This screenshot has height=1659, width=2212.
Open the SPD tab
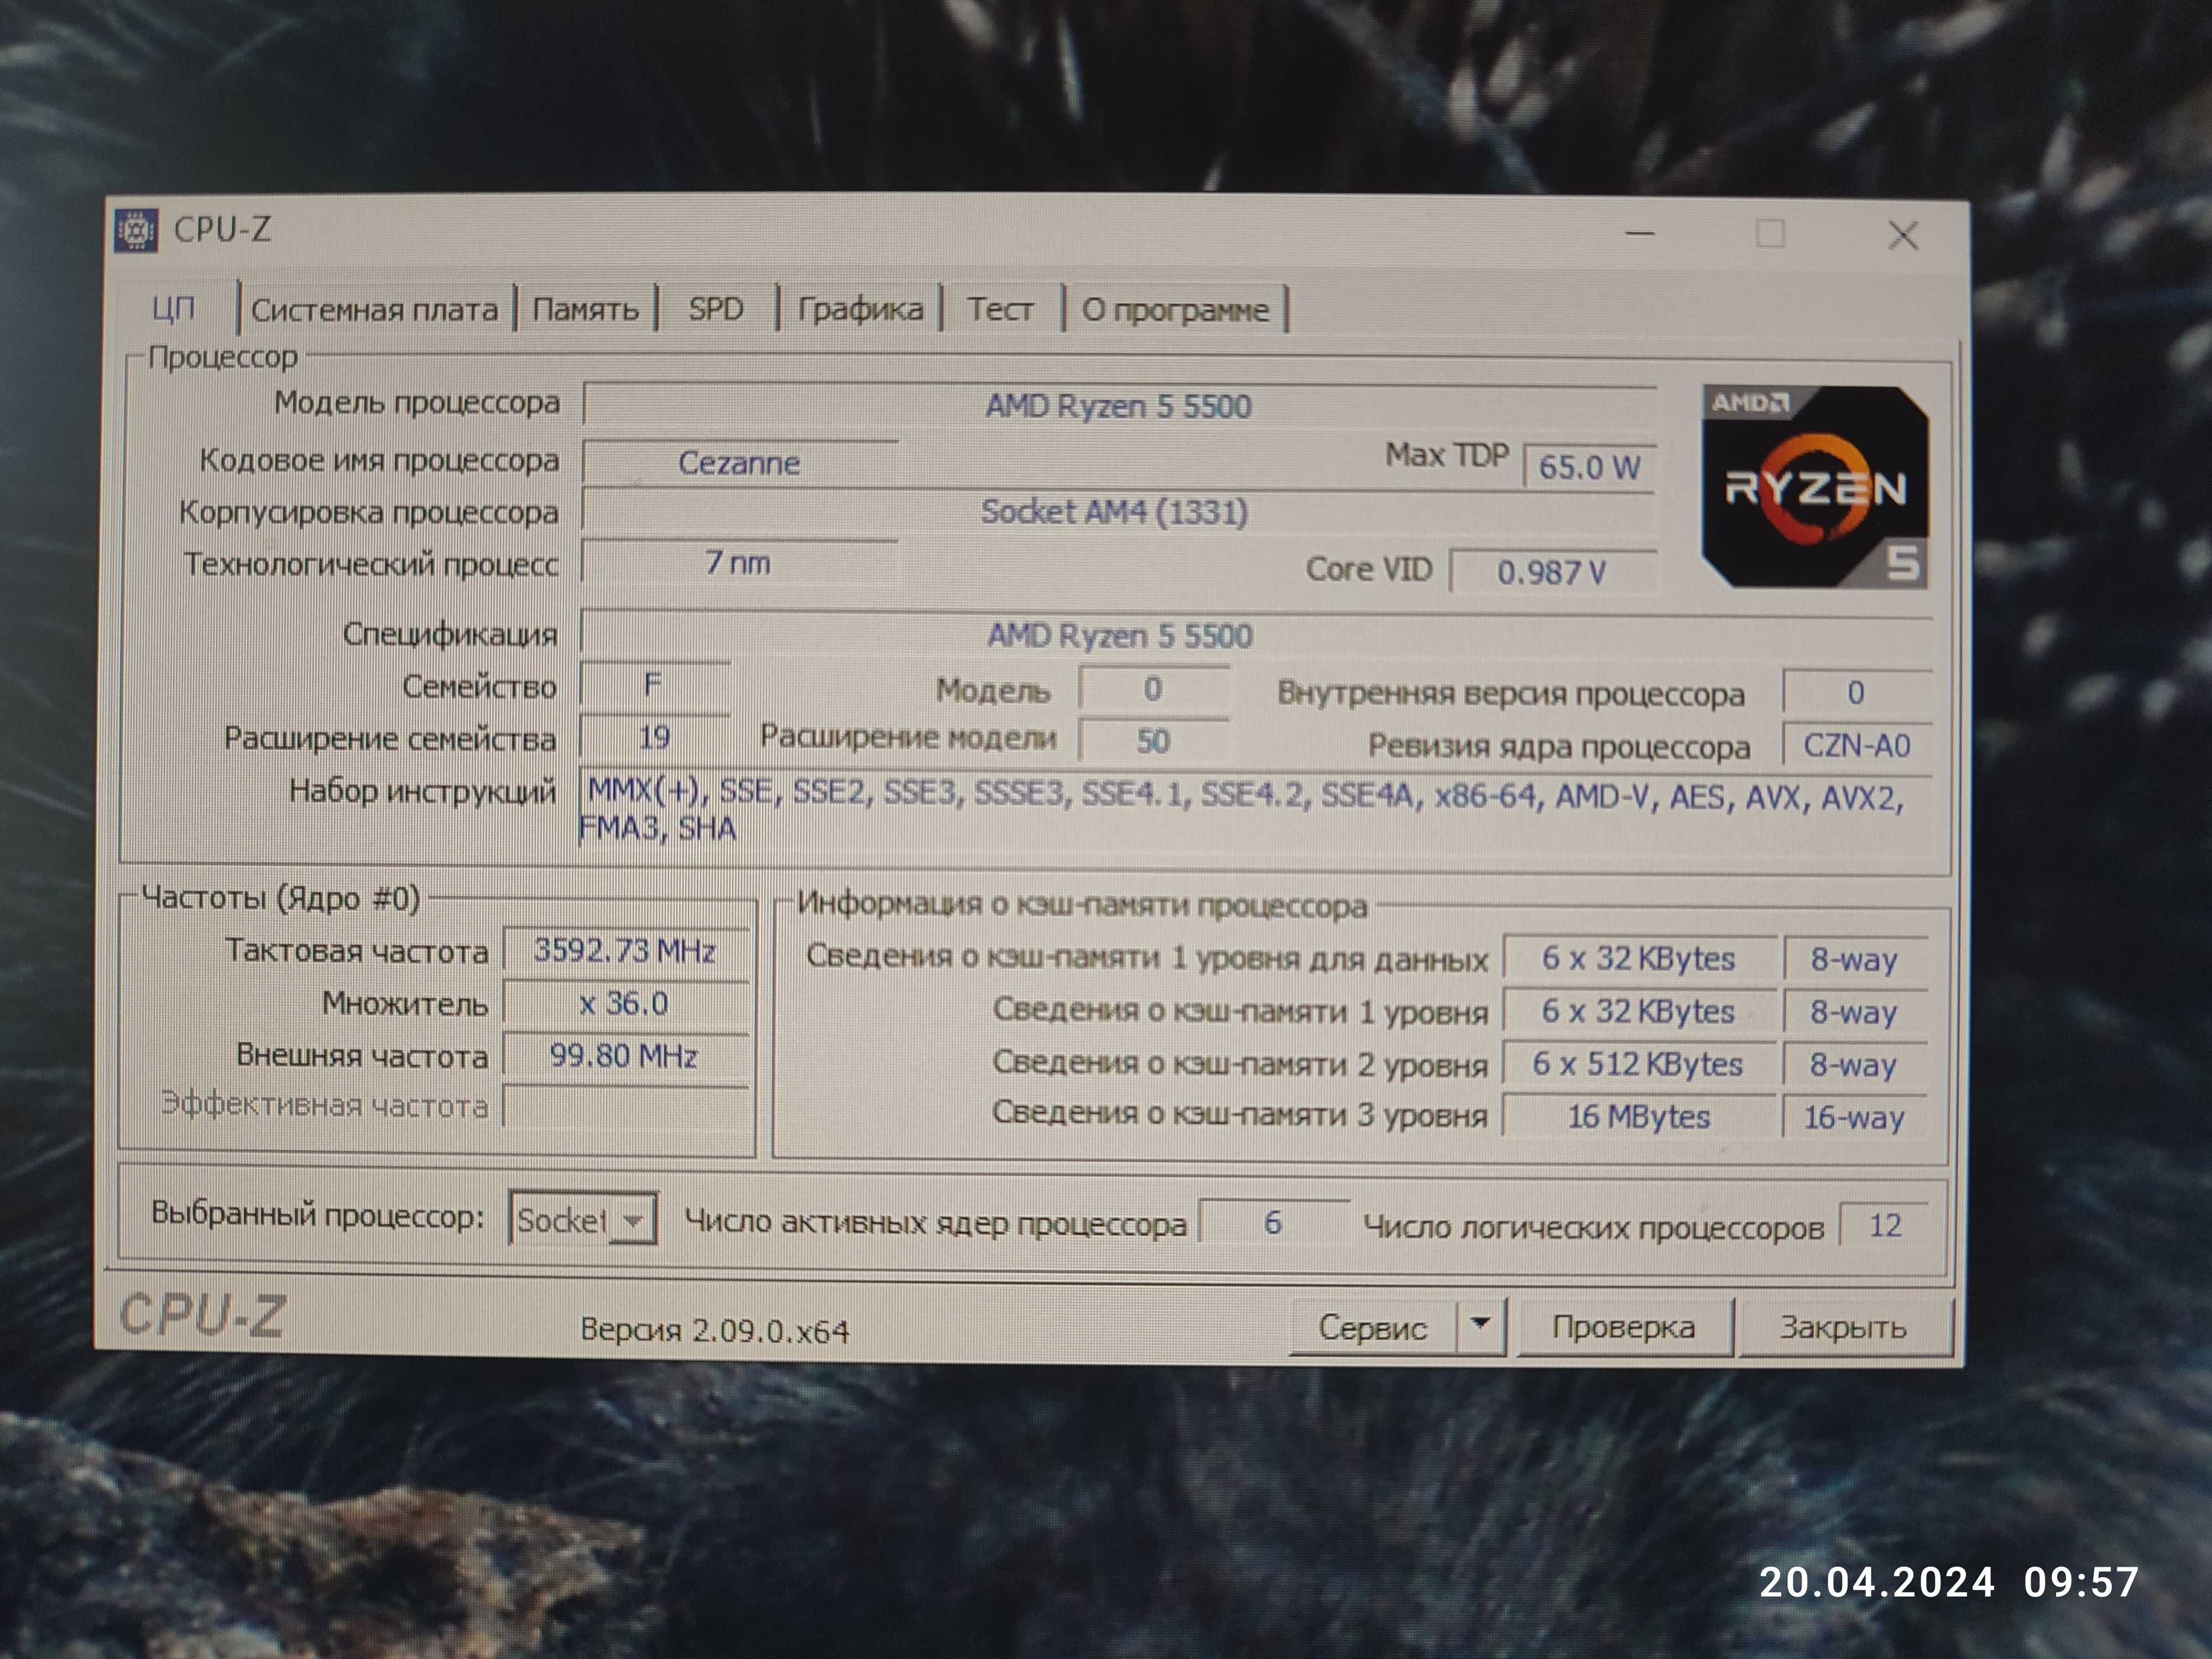pos(716,309)
